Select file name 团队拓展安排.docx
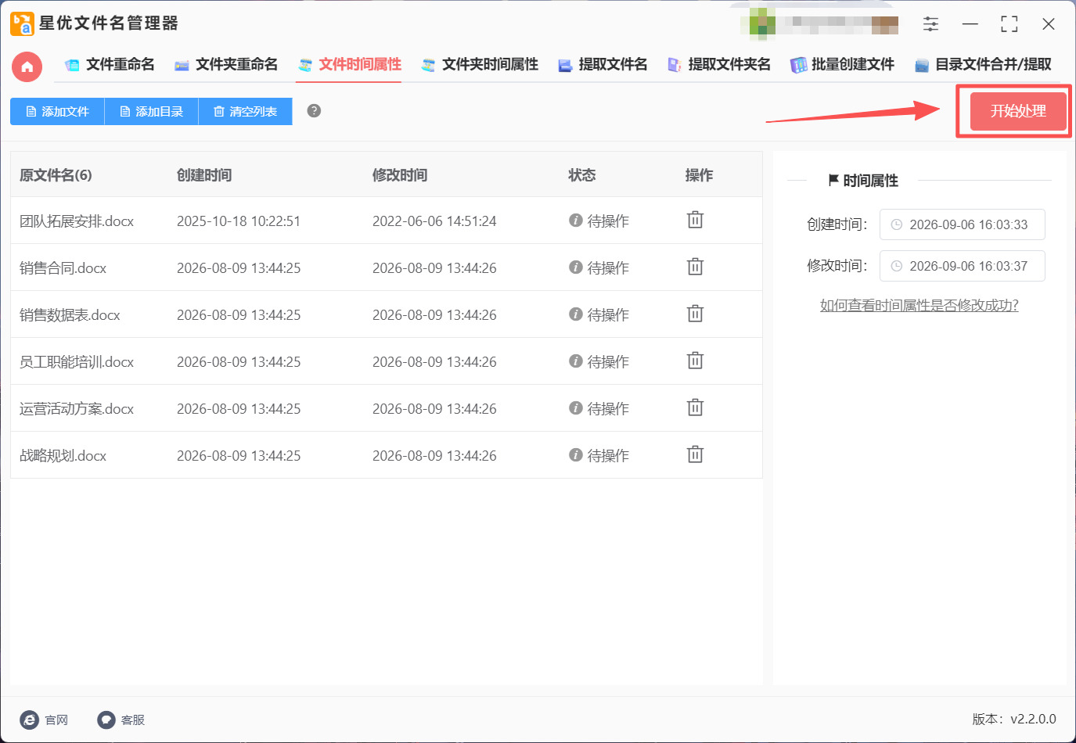The image size is (1076, 743). [x=77, y=221]
